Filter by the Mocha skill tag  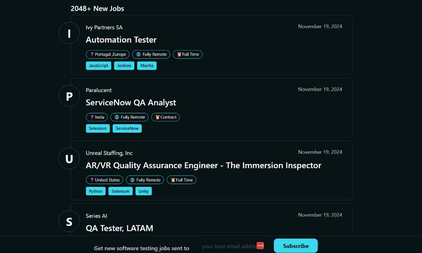147,66
